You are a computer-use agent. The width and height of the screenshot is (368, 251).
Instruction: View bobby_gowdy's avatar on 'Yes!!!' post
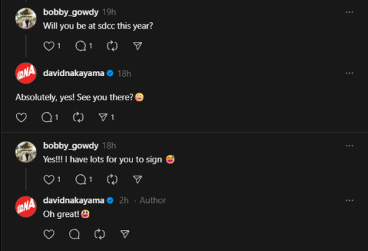tap(26, 152)
